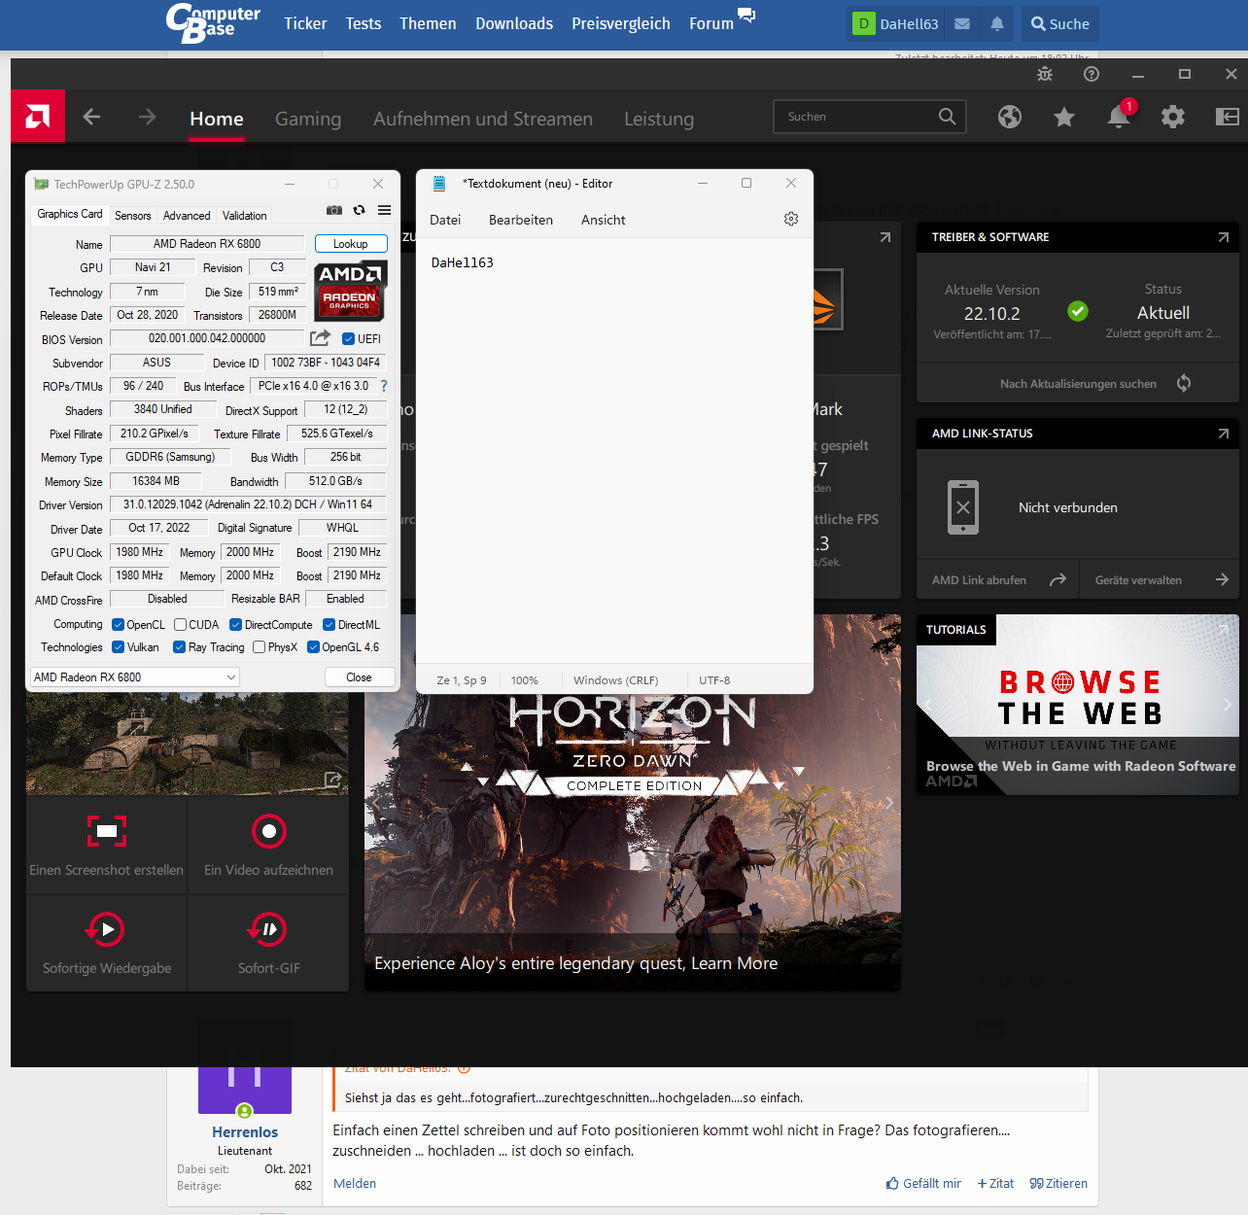Toggle the Ray Tracing checkbox
Screen dimensions: 1248x1215
coord(179,647)
